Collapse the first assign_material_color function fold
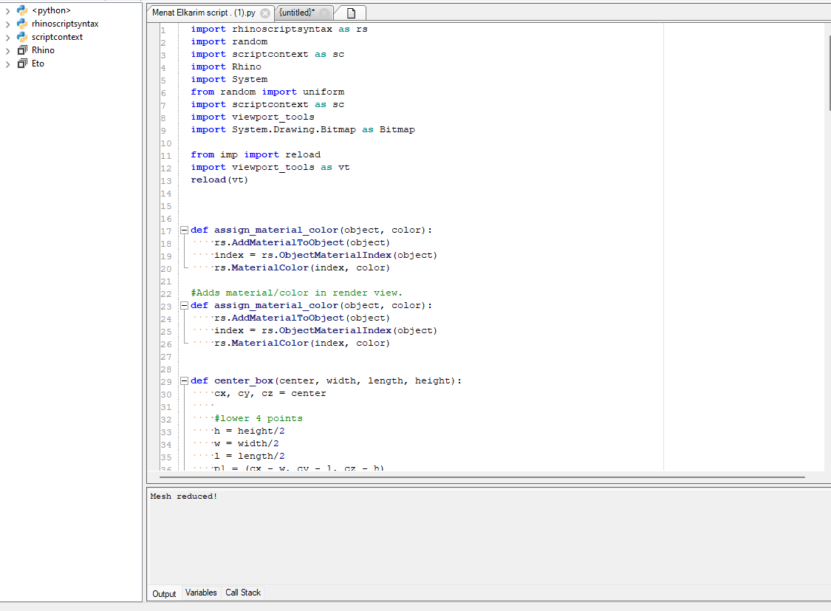 coord(183,230)
